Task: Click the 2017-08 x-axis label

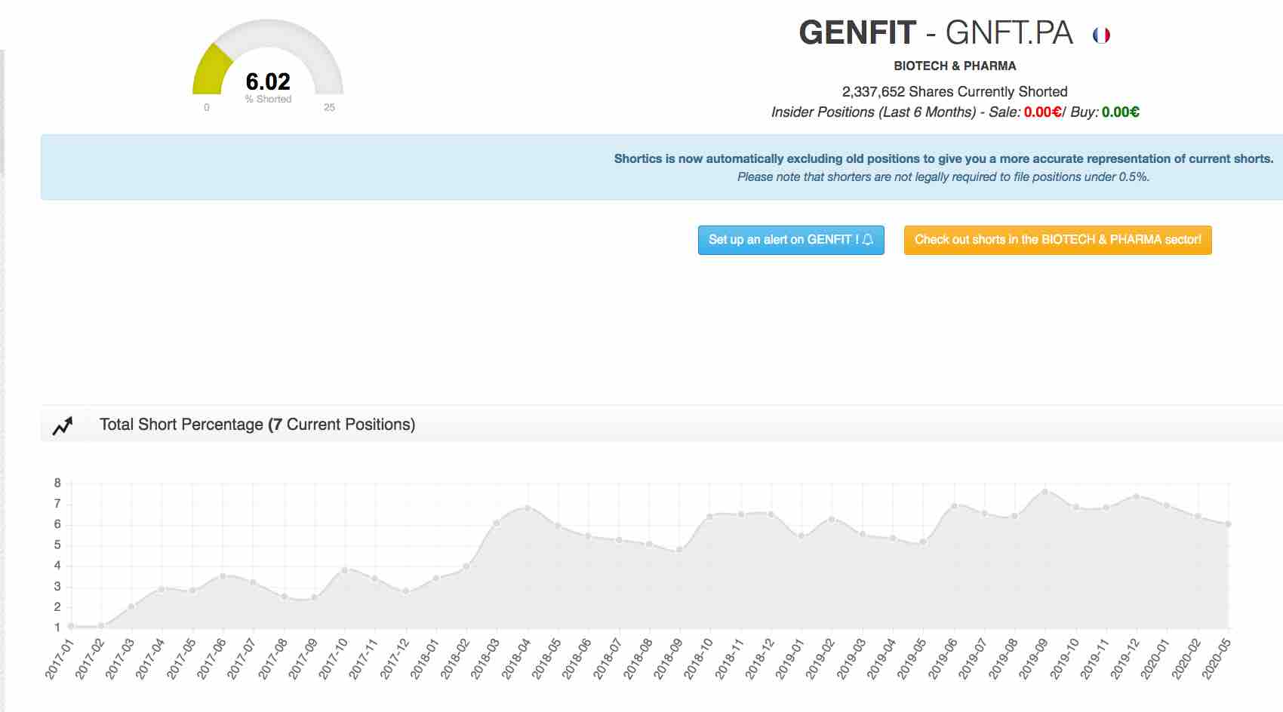Action: click(x=272, y=659)
